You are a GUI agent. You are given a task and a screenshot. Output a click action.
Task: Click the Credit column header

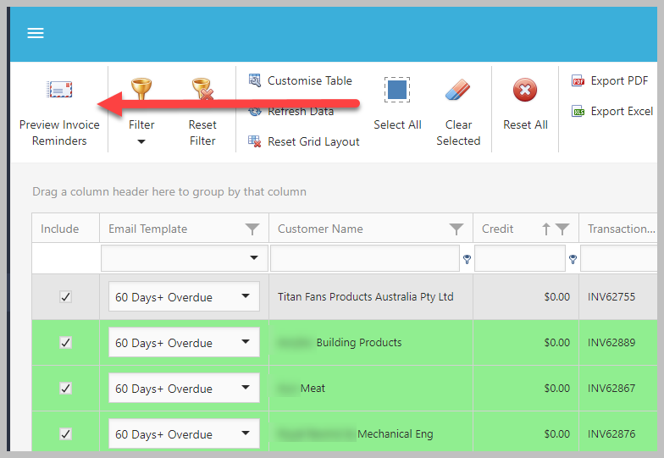pyautogui.click(x=526, y=229)
